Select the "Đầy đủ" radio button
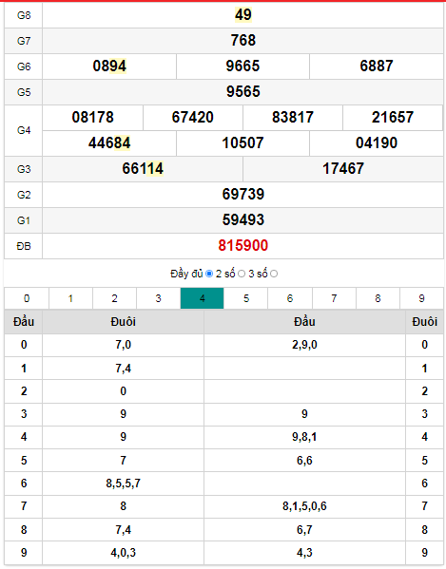446x569 pixels. click(209, 274)
